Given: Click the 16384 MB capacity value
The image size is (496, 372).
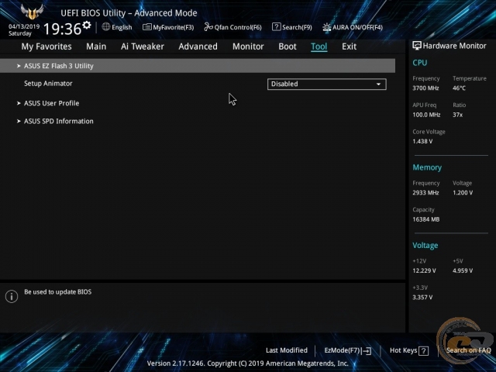Looking at the screenshot, I should point(425,219).
